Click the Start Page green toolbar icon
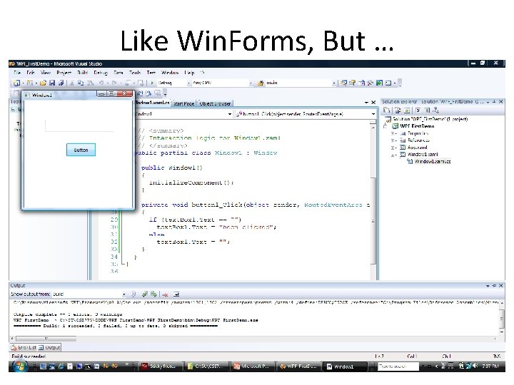The height and width of the screenshot is (385, 514). pyautogui.click(x=379, y=83)
